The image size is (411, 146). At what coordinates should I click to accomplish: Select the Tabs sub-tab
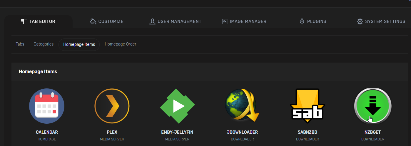tap(20, 44)
